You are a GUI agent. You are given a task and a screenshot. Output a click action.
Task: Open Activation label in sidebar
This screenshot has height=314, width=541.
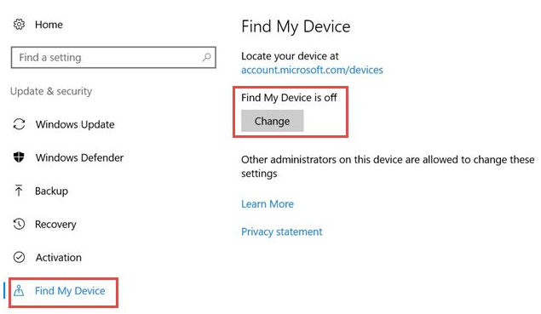click(x=58, y=258)
